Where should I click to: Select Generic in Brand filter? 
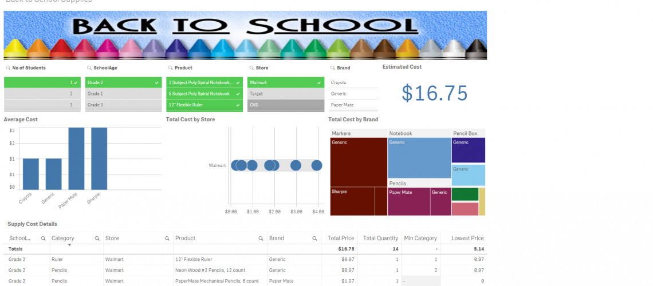pyautogui.click(x=353, y=94)
